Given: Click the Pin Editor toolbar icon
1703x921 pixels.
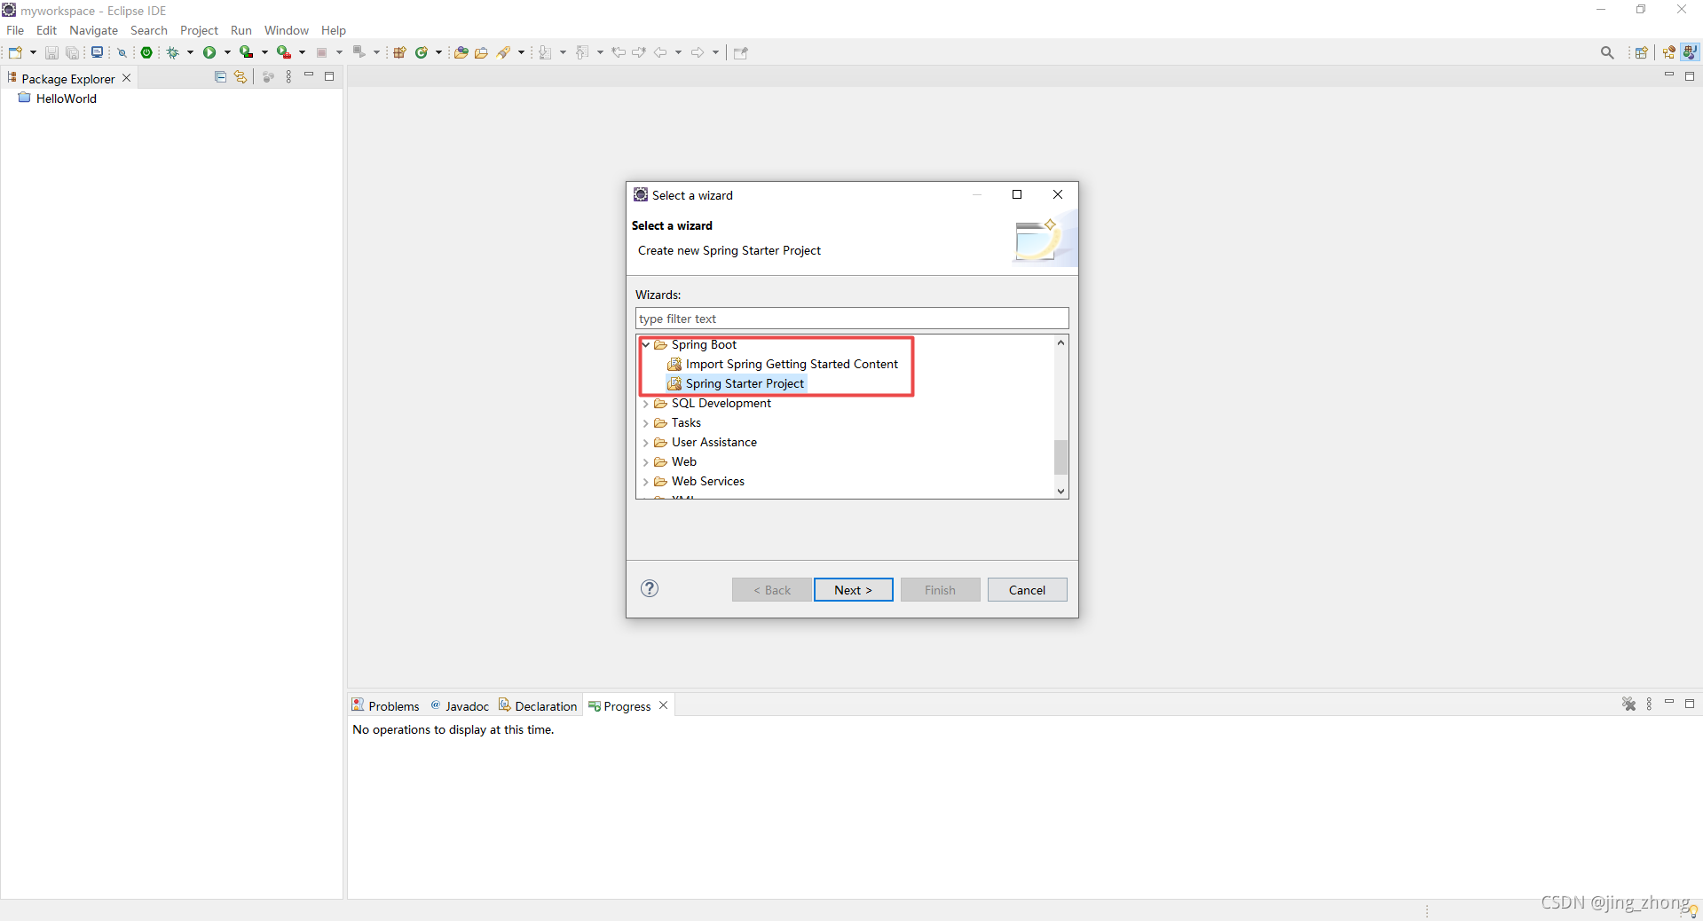Looking at the screenshot, I should pos(741,52).
